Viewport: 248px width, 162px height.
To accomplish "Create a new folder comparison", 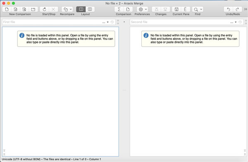I will coord(33,10).
